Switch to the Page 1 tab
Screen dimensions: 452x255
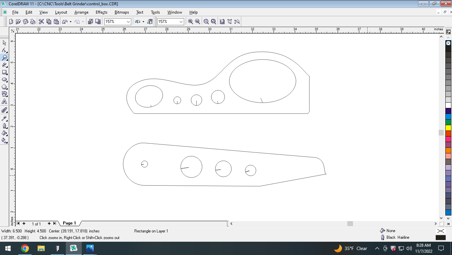tap(69, 223)
